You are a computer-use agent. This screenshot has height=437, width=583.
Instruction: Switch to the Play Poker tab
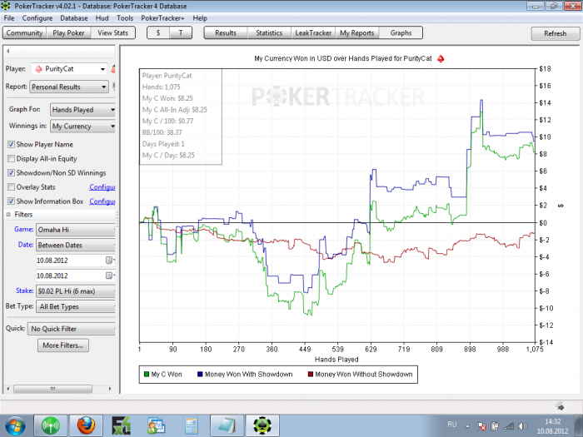68,33
